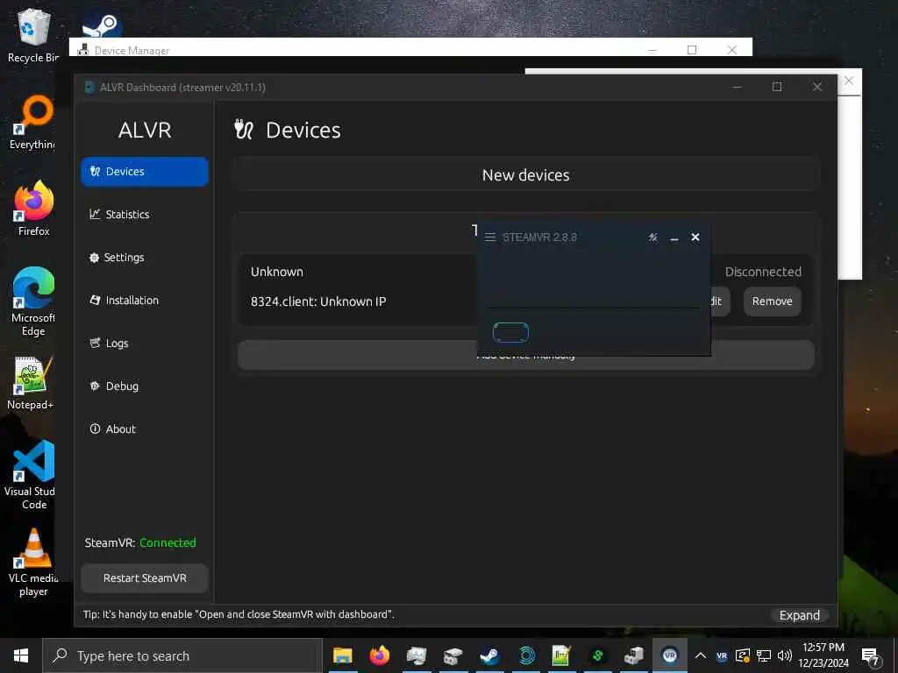Click the taskbar search box
Viewport: 898px width, 673px height.
[x=182, y=655]
